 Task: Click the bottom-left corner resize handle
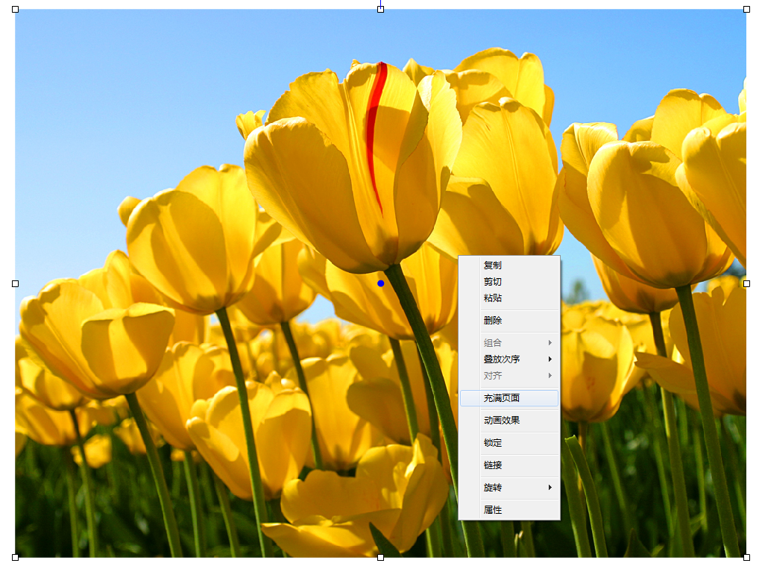pos(16,557)
